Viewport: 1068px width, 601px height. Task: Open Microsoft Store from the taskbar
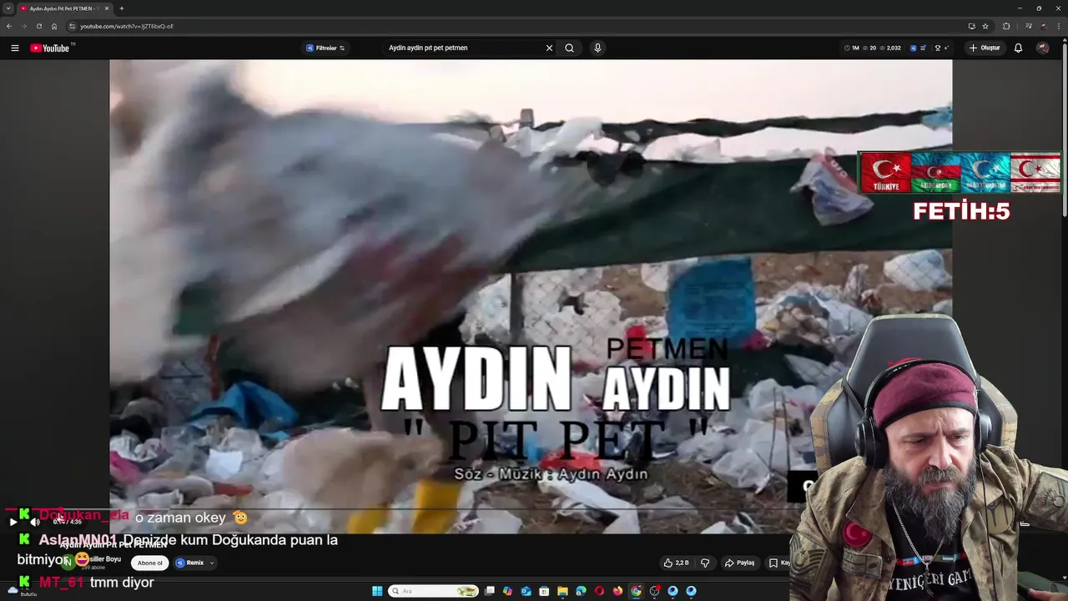(x=544, y=591)
